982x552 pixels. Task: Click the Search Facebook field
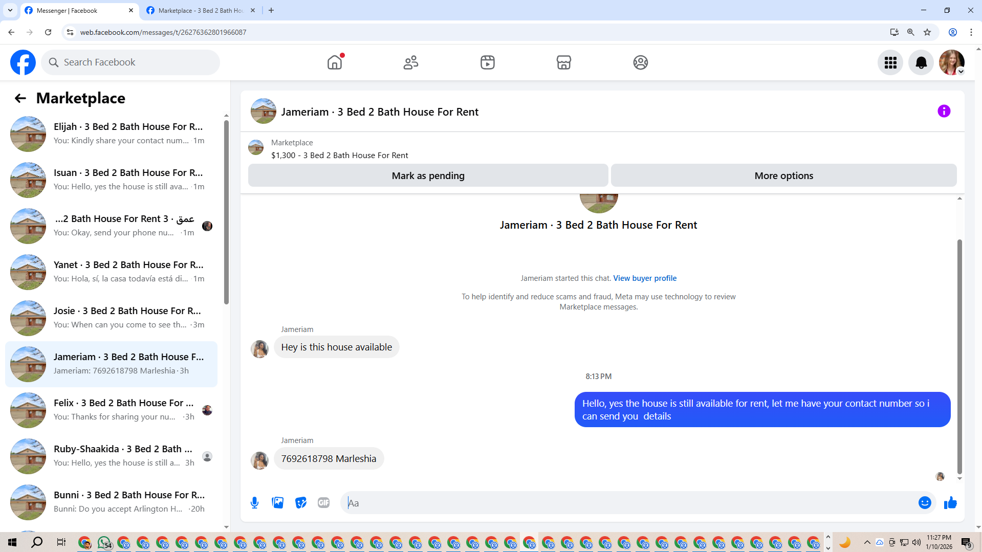click(x=130, y=62)
